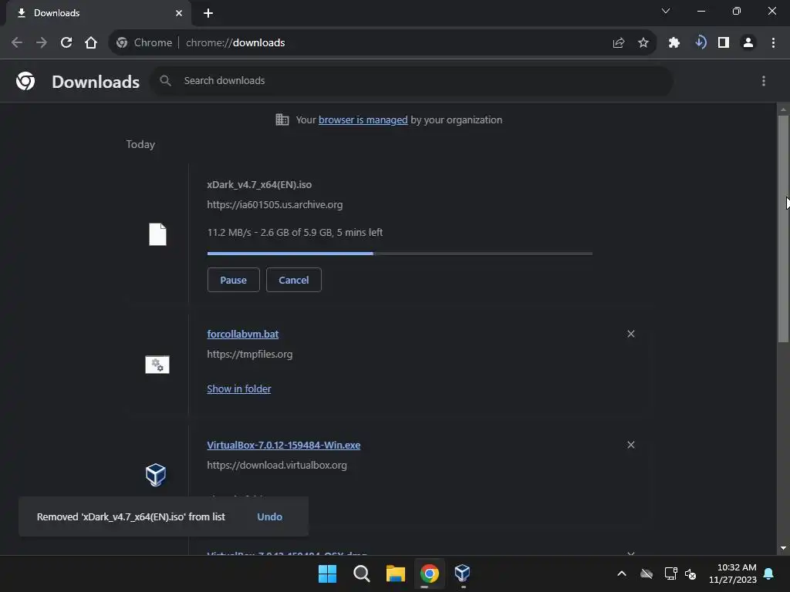Click the 'https://tmpfiles.org' source text
This screenshot has width=790, height=592.
pyautogui.click(x=249, y=355)
